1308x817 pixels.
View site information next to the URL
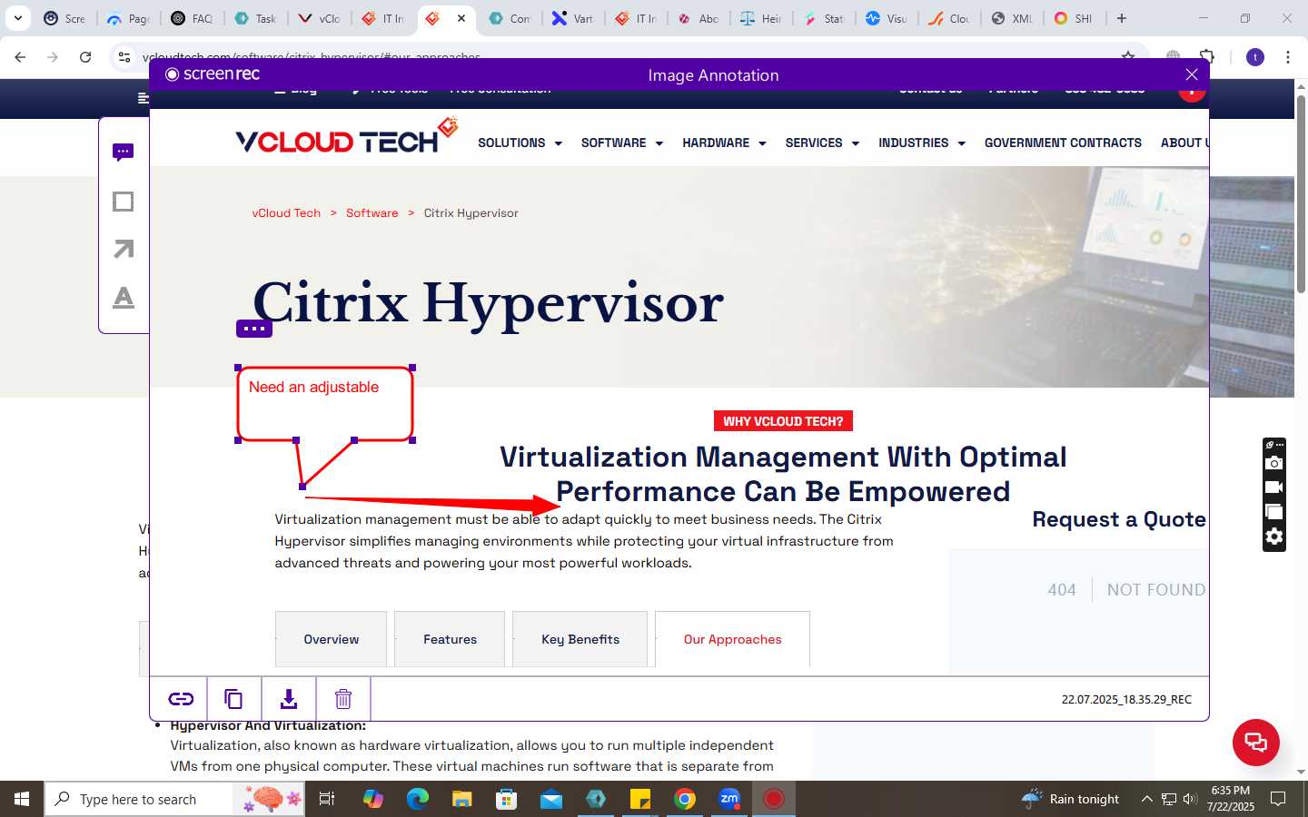124,57
